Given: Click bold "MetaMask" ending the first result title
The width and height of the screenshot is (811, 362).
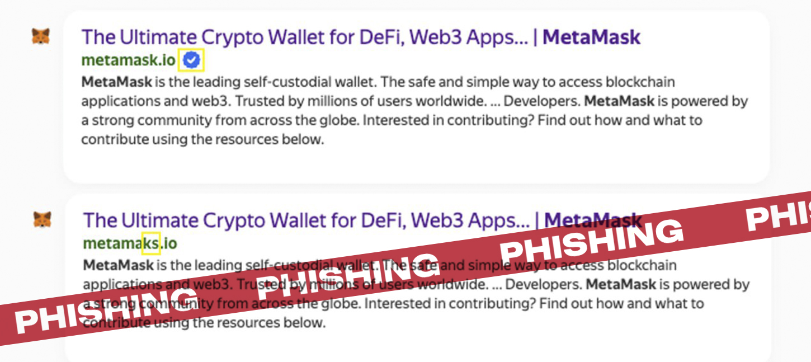Looking at the screenshot, I should pos(592,37).
